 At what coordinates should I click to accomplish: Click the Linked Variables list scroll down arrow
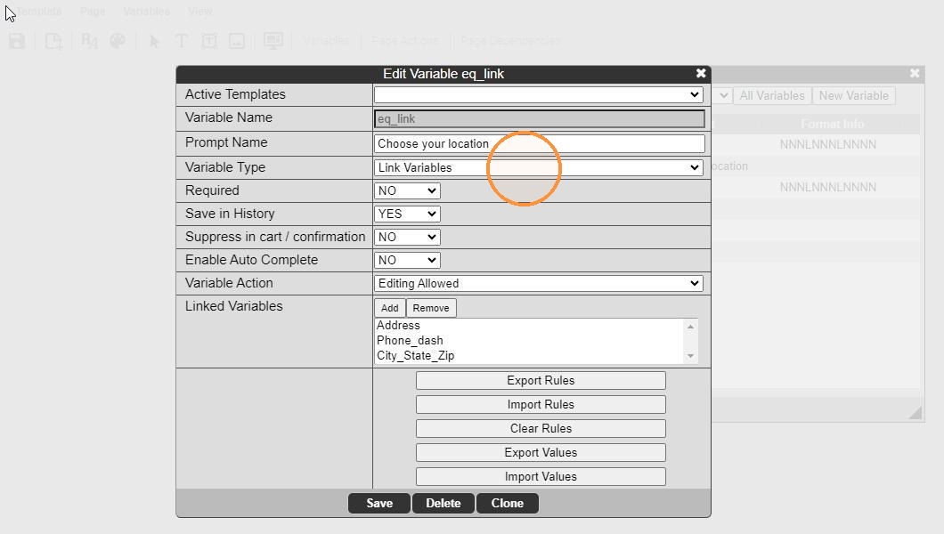click(690, 356)
